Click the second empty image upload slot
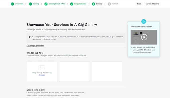The height and width of the screenshot is (98, 170). [74, 72]
